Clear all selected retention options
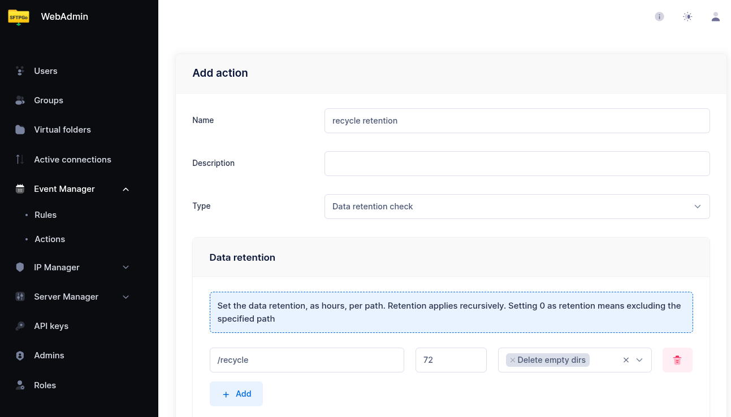The width and height of the screenshot is (731, 417). coord(626,360)
